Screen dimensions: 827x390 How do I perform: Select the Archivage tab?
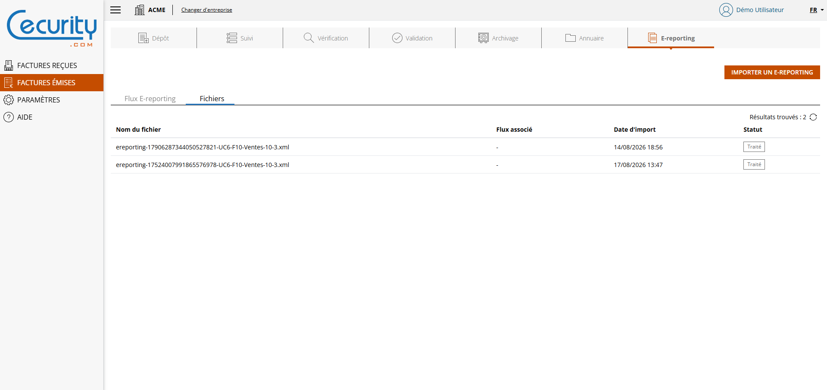tap(498, 38)
